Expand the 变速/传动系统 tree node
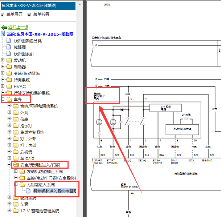This screenshot has width=221, height=217. [x=3, y=73]
